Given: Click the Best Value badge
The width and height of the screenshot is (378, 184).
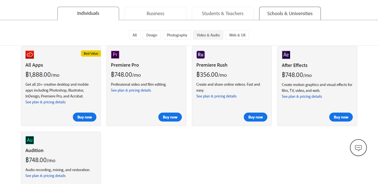Looking at the screenshot, I should coord(91,53).
